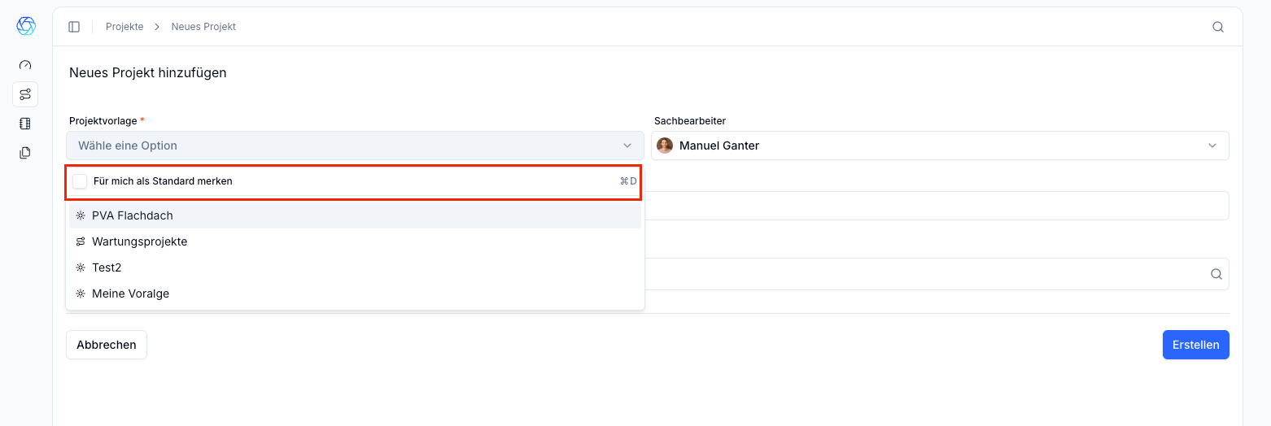
Task: Select the projects workflow icon in sidebar
Action: pyautogui.click(x=25, y=94)
